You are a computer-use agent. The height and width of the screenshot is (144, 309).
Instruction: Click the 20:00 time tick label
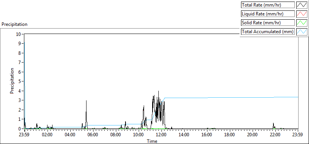(253, 135)
